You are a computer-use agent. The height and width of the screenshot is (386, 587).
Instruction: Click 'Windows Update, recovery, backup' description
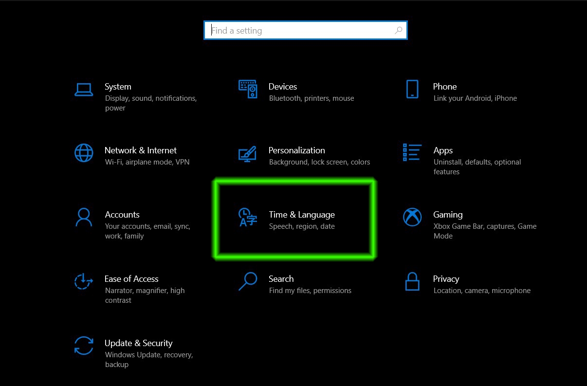coord(149,360)
